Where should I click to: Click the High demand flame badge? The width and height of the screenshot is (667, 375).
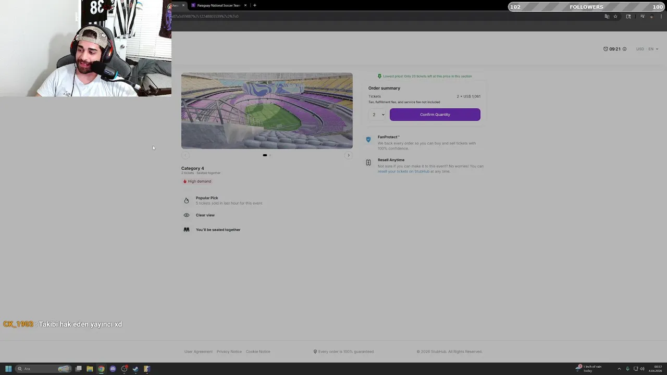coord(197,181)
